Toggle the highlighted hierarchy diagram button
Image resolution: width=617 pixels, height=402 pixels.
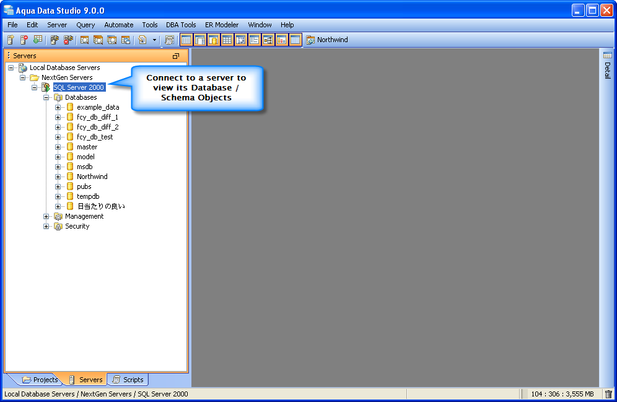click(268, 40)
